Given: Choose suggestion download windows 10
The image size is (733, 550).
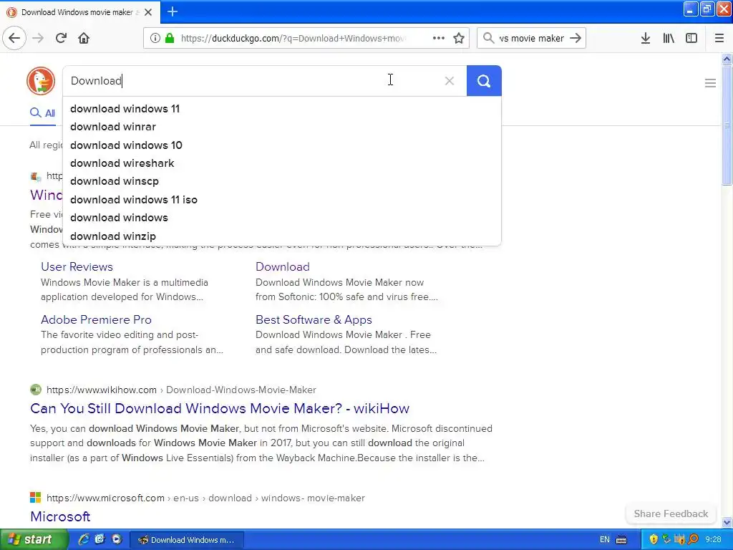Looking at the screenshot, I should click(282, 145).
